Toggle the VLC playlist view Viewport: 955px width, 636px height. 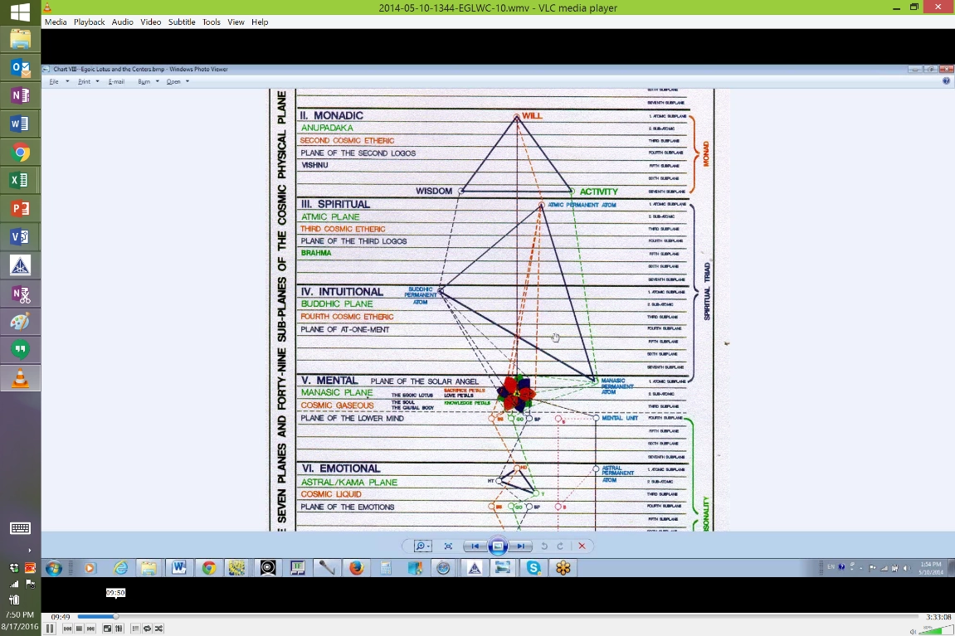[x=135, y=628]
